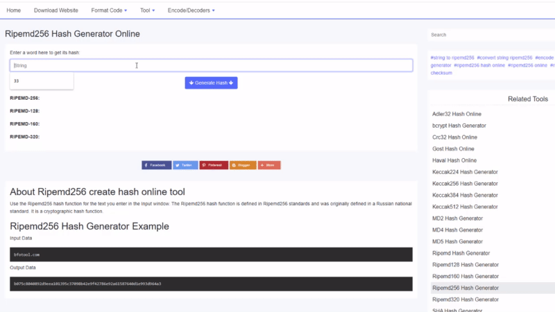Click the Facebook share button
Image resolution: width=555 pixels, height=312 pixels.
[x=156, y=165]
